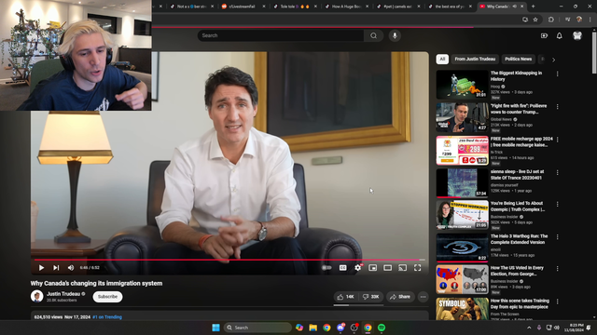Enter full screen mode

417,268
